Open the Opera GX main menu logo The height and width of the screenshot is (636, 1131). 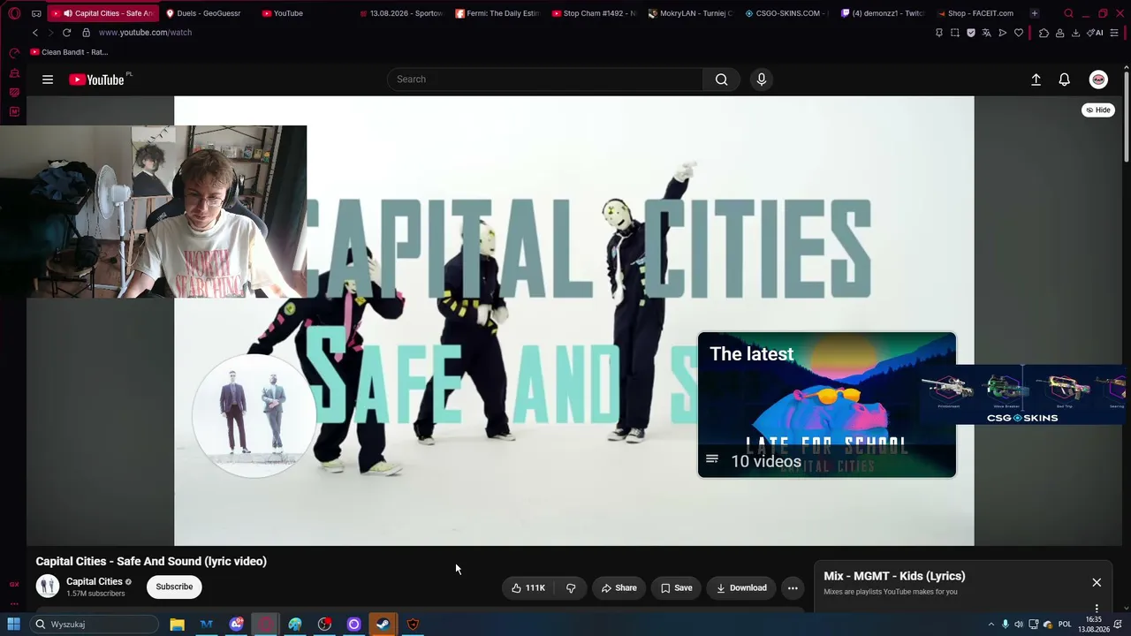tap(14, 13)
